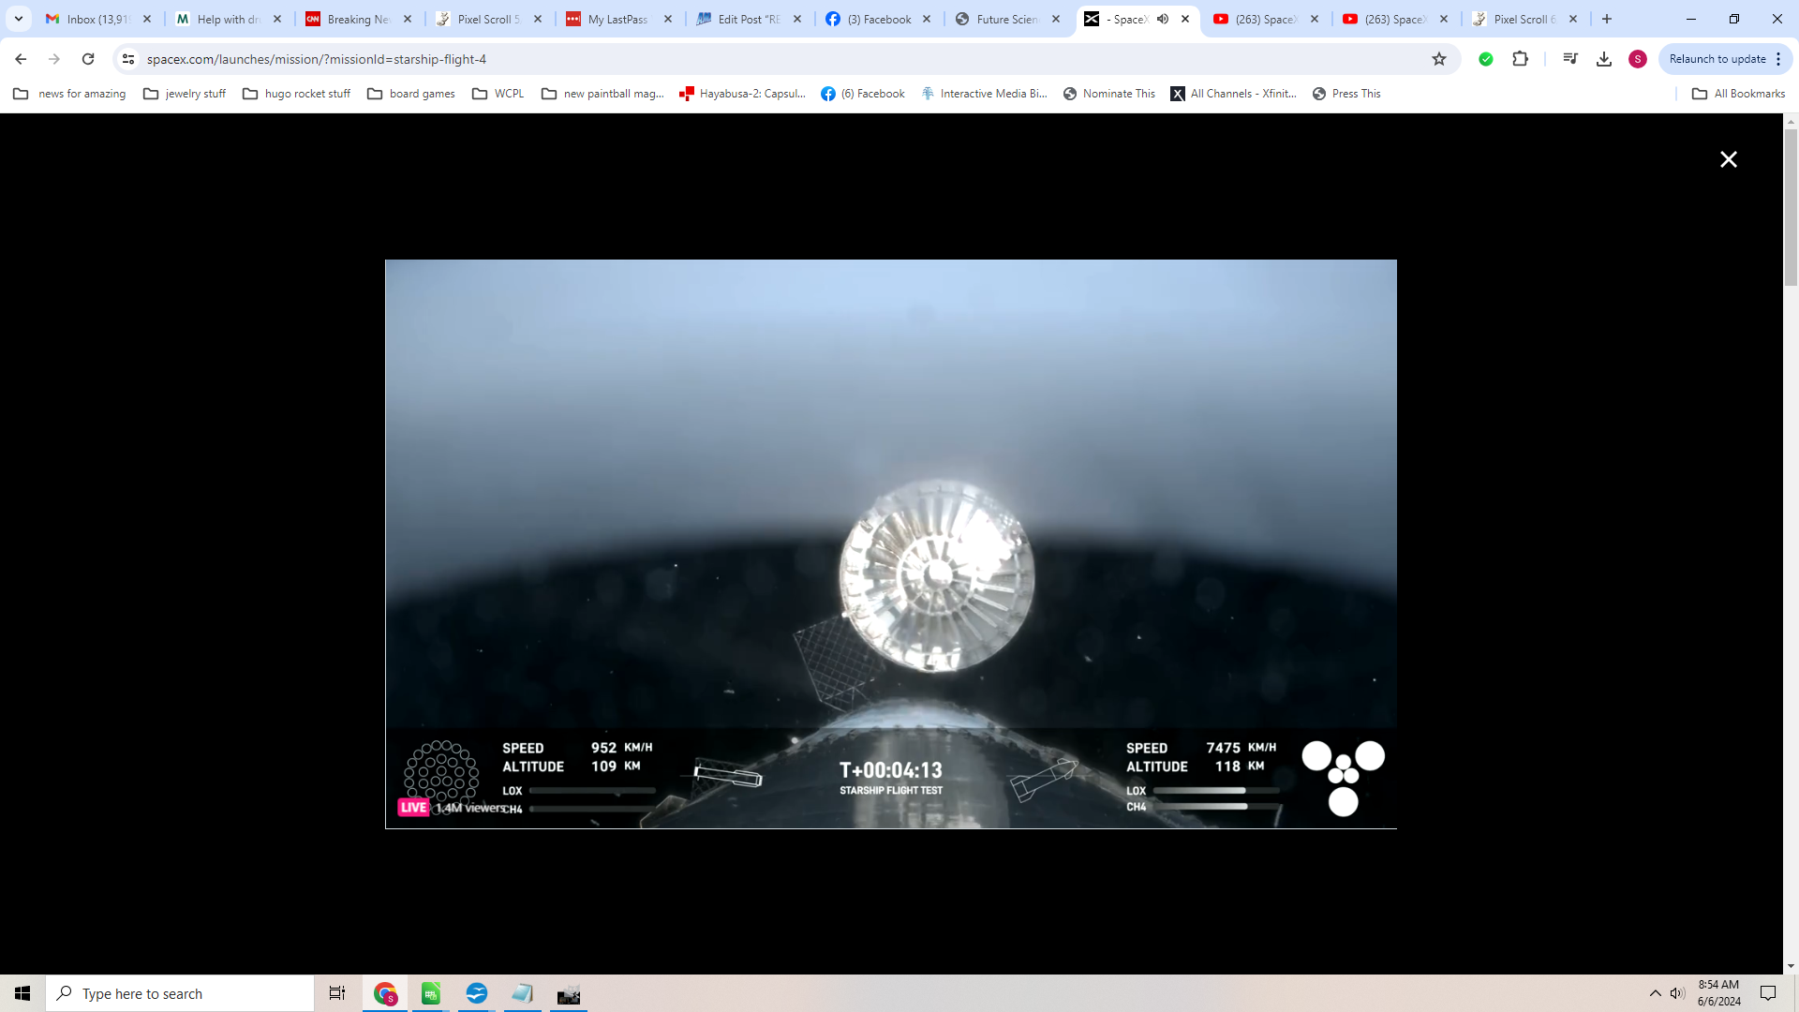The width and height of the screenshot is (1799, 1012).
Task: Go back to previous page
Action: pyautogui.click(x=21, y=59)
